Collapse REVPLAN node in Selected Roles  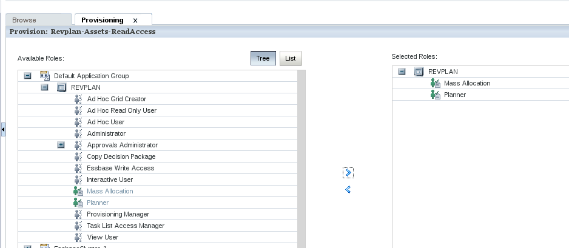[x=402, y=72]
